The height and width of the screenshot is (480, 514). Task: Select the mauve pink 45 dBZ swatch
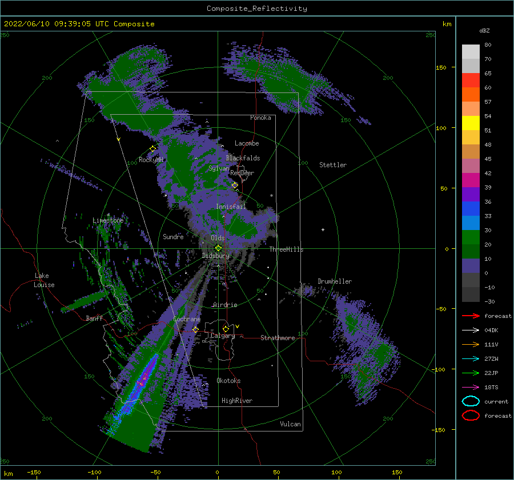coord(471,166)
